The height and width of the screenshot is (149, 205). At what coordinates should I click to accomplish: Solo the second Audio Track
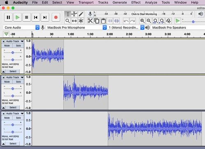coord(18,82)
